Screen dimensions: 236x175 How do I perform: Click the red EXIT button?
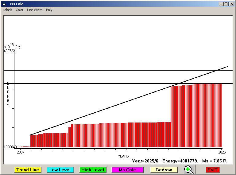click(x=212, y=170)
